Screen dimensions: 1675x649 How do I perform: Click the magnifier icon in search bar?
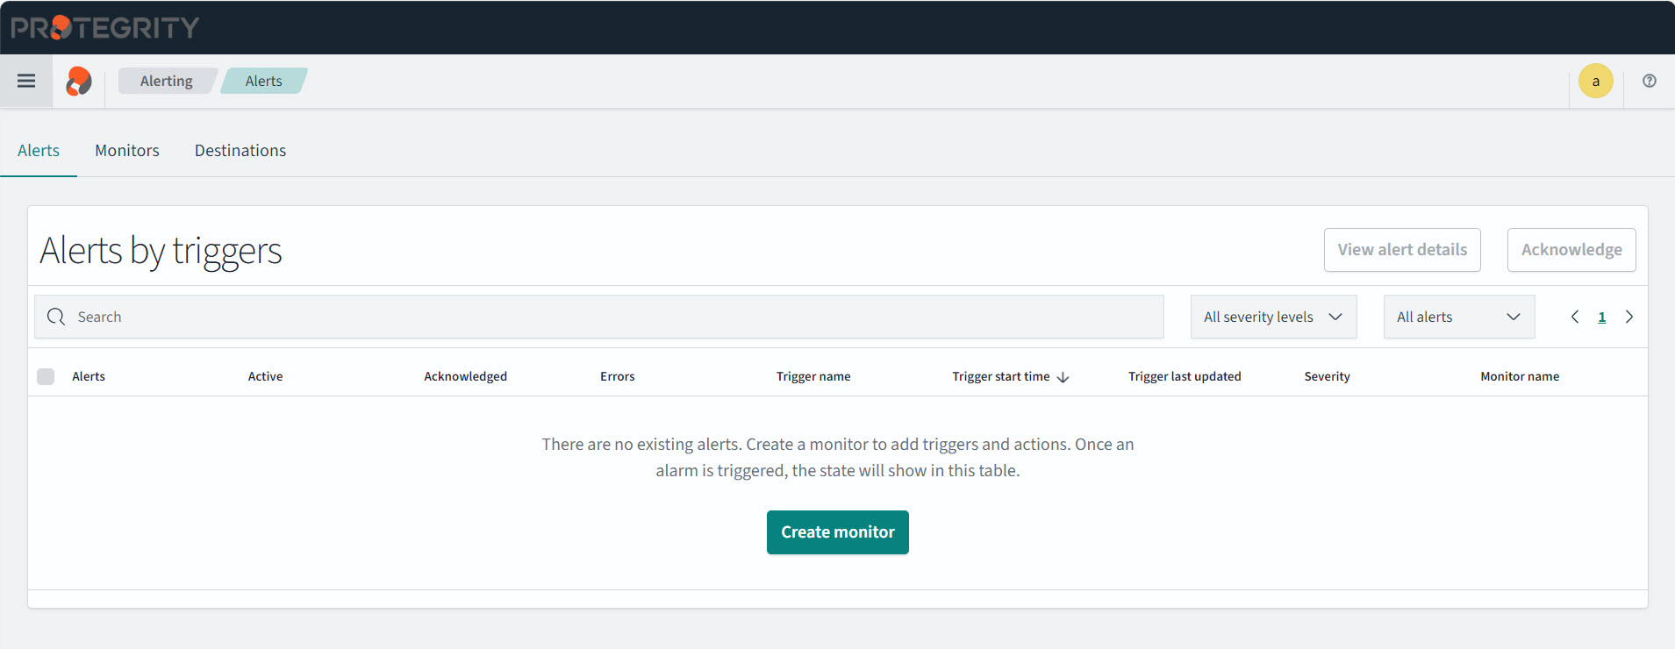pos(56,317)
